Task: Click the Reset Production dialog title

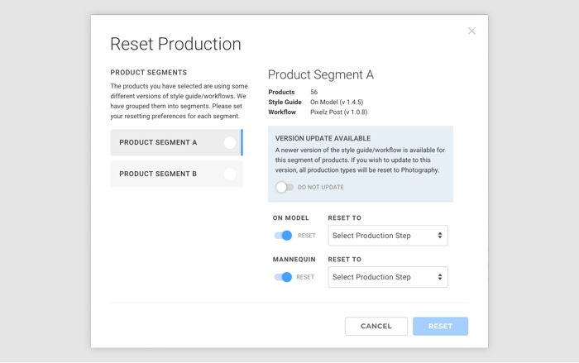Action: 175,45
